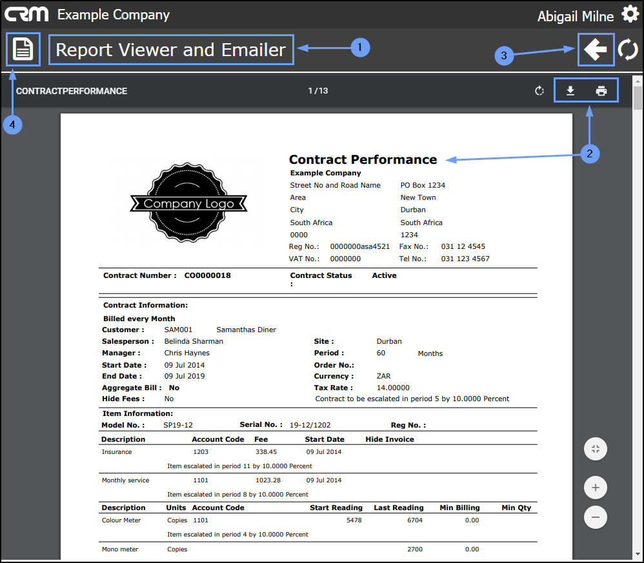Click the vertical scrollbar thumb
644x563 pixels.
[638, 98]
